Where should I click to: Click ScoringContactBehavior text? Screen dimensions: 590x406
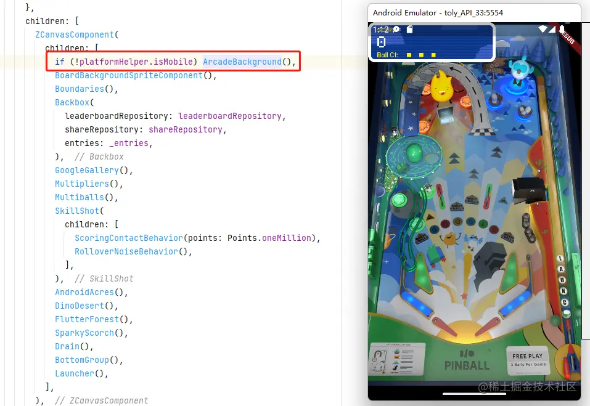point(129,238)
